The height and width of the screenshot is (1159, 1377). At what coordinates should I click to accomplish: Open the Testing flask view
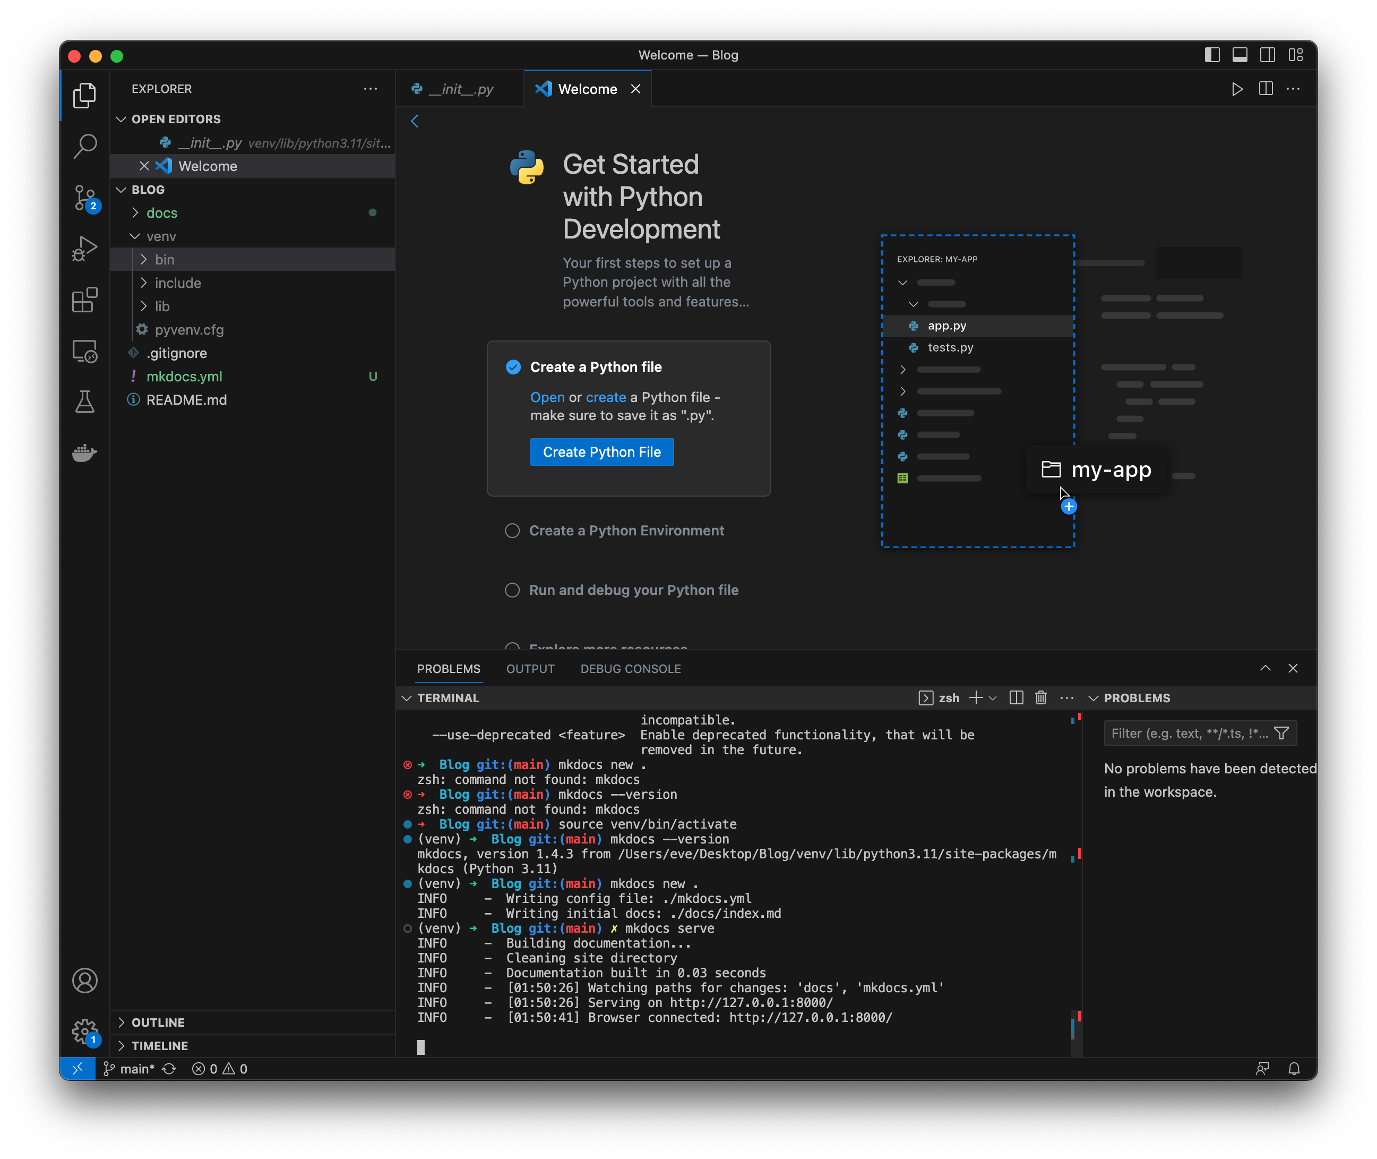(x=84, y=402)
